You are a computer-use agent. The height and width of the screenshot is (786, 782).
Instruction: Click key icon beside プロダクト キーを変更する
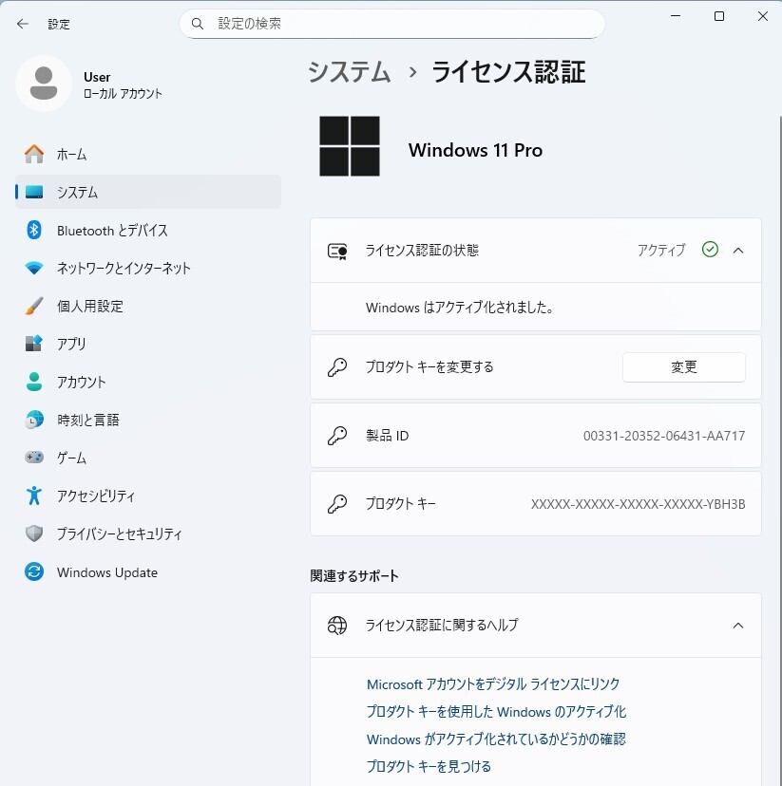337,367
